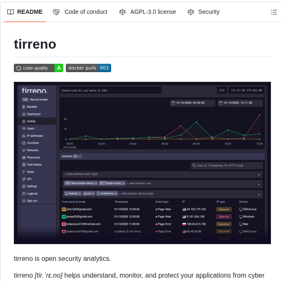This screenshot has width=281, height=281.
Task: Click the james25@gmail.com row email
Action: (79, 217)
